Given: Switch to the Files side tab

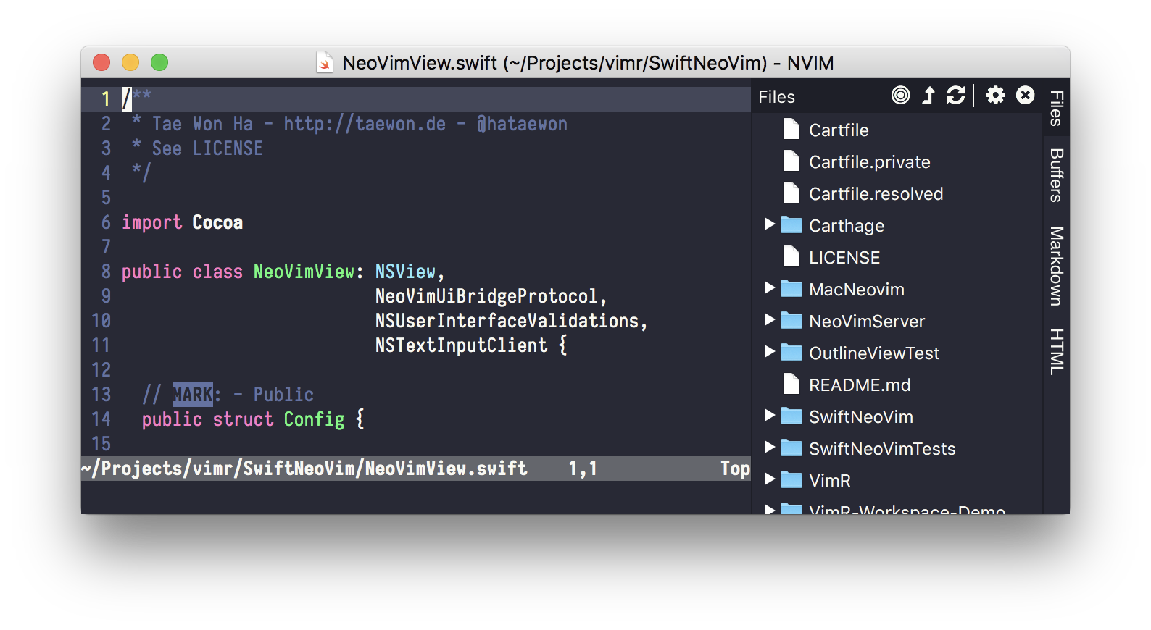Looking at the screenshot, I should pyautogui.click(x=1057, y=108).
